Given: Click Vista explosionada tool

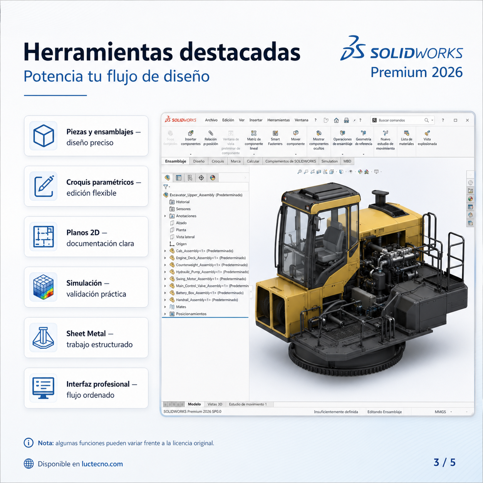Looking at the screenshot, I should point(427,138).
